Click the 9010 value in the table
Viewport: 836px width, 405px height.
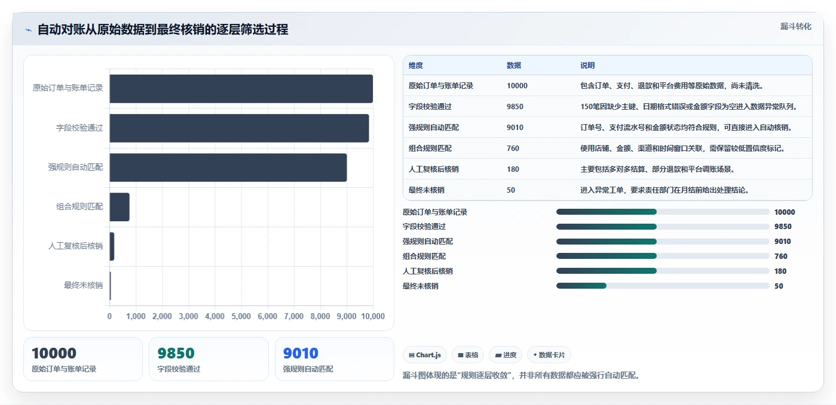tap(515, 128)
